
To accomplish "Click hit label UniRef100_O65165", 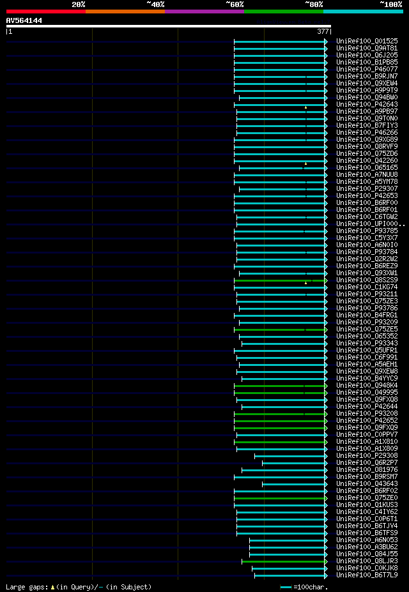I will point(367,167).
